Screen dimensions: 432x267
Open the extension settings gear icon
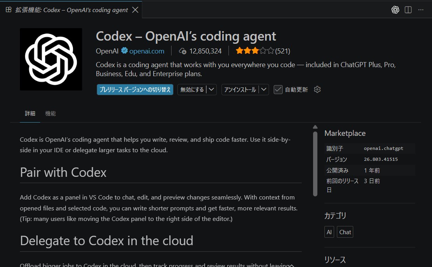tap(317, 89)
